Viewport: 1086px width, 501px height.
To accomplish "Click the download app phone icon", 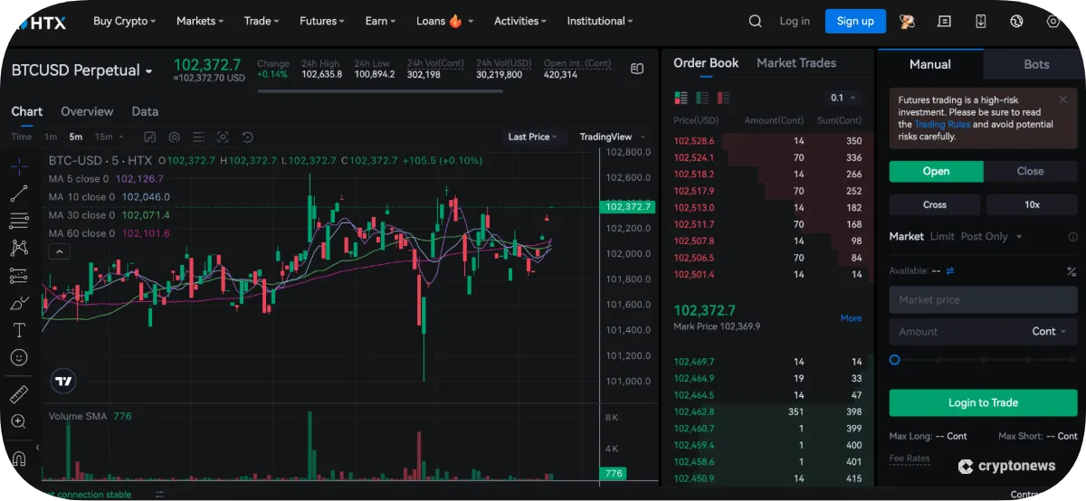I will 981,21.
